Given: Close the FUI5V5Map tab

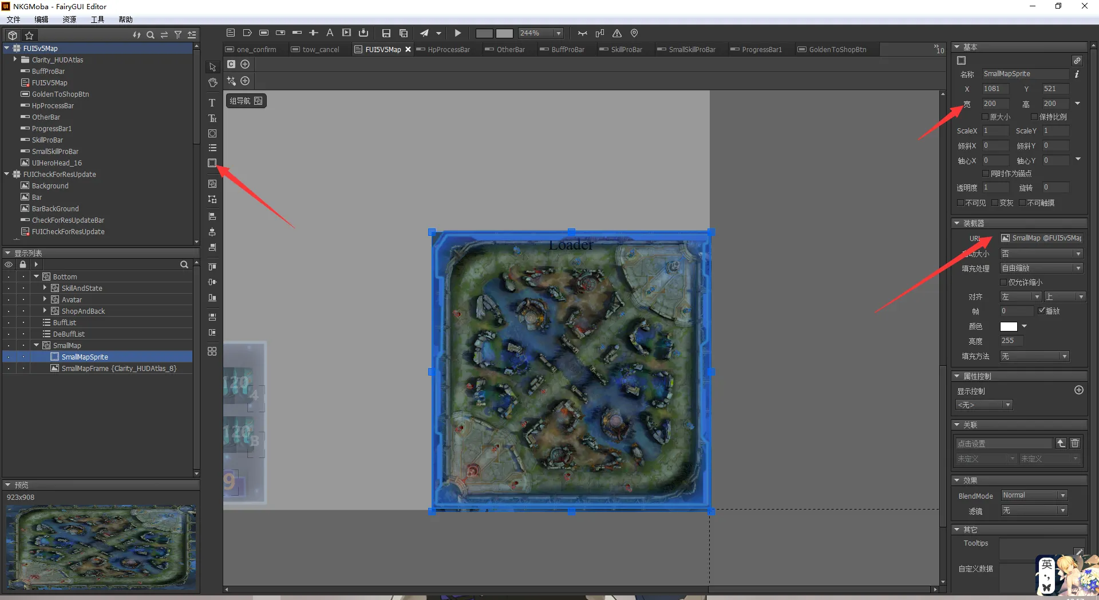Looking at the screenshot, I should tap(408, 50).
